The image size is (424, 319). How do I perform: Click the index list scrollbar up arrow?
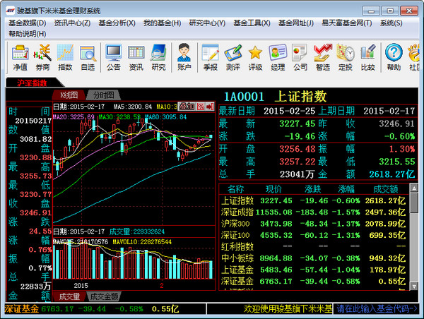[x=413, y=188]
